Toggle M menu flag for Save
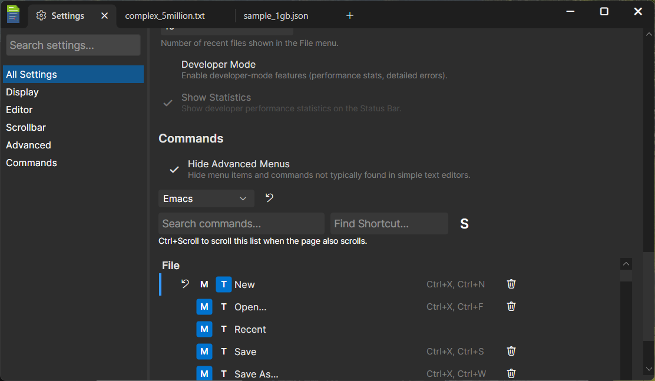This screenshot has width=655, height=381. tap(204, 352)
